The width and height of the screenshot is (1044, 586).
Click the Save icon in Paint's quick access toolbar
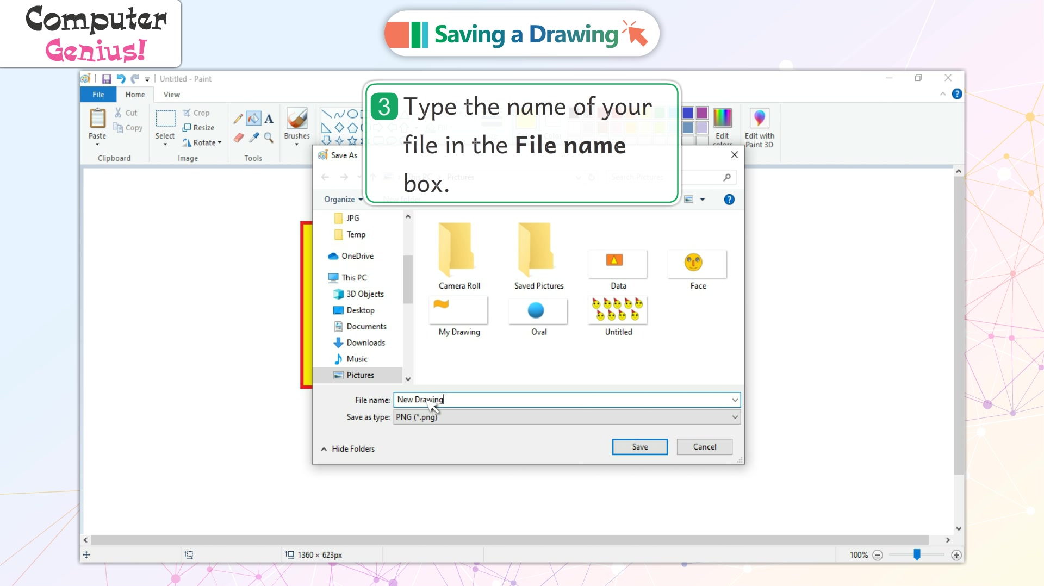(x=107, y=79)
